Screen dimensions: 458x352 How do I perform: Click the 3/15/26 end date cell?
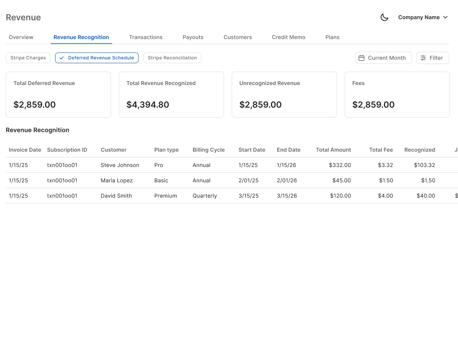[287, 196]
